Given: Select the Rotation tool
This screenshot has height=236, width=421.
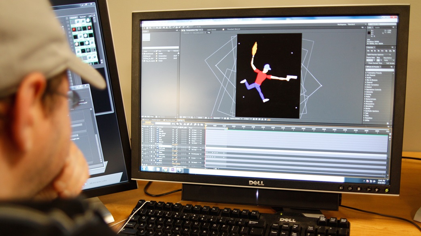Looking at the screenshot, I should 154,27.
